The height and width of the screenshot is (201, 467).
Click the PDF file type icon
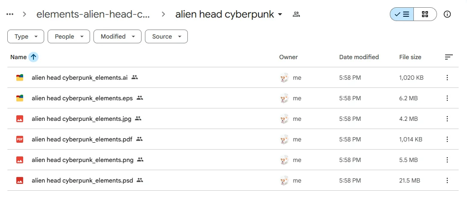click(19, 139)
